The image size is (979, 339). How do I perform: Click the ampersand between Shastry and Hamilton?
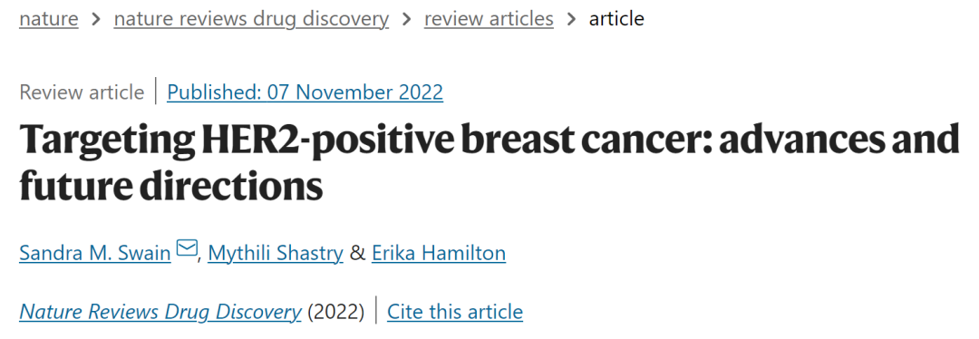click(x=358, y=254)
